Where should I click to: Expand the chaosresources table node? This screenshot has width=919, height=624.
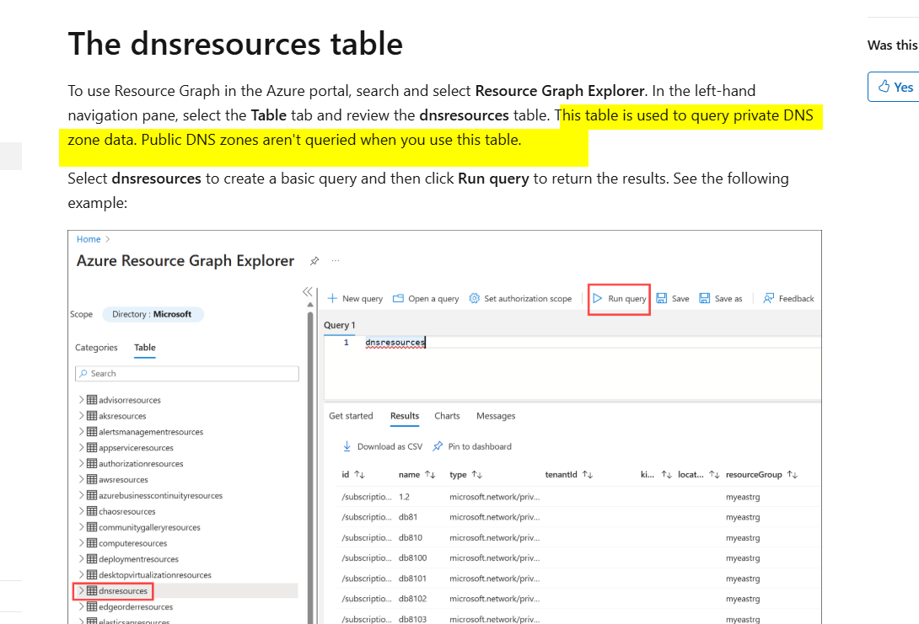pyautogui.click(x=81, y=511)
